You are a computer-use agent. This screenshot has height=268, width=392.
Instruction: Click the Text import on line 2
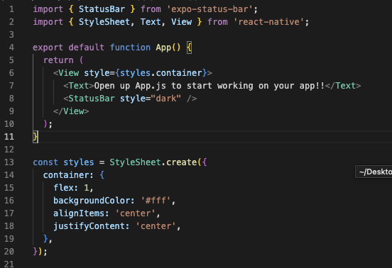click(x=151, y=22)
